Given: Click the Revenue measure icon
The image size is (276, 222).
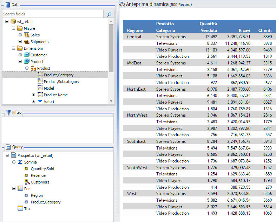Looking at the screenshot, I should pos(26,175).
